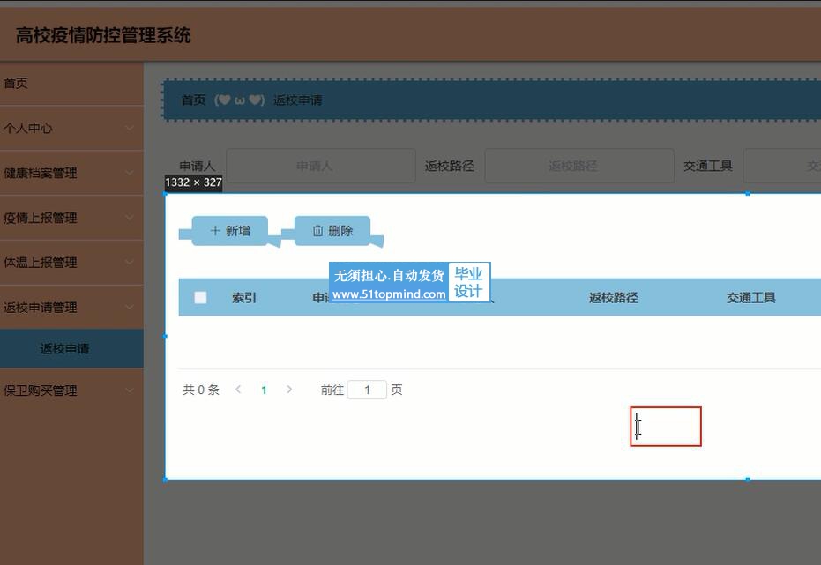This screenshot has width=821, height=565.
Task: Go to previous page with left arrow
Action: 238,390
